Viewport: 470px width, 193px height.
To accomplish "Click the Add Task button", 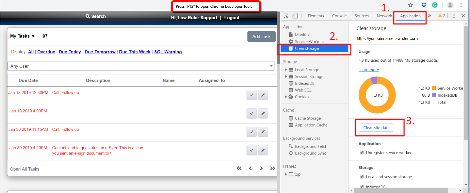I will [x=261, y=37].
